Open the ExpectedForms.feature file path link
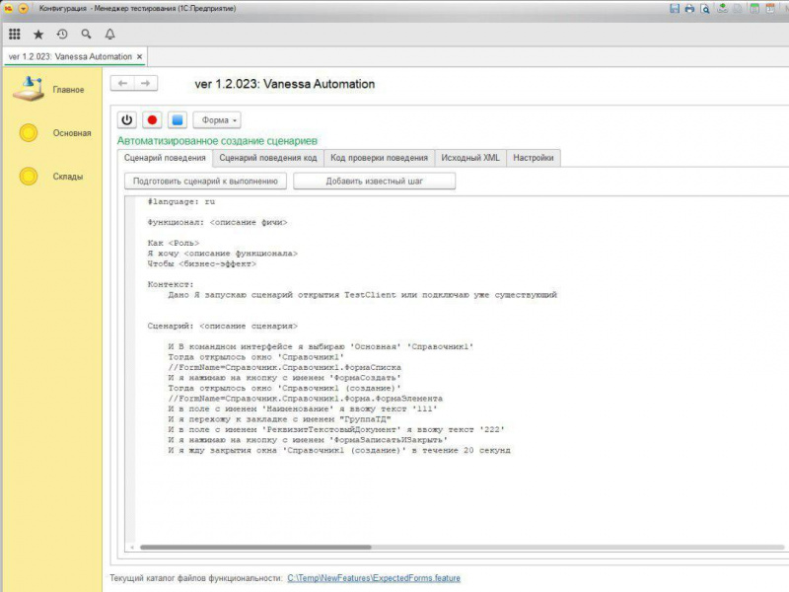 point(373,578)
